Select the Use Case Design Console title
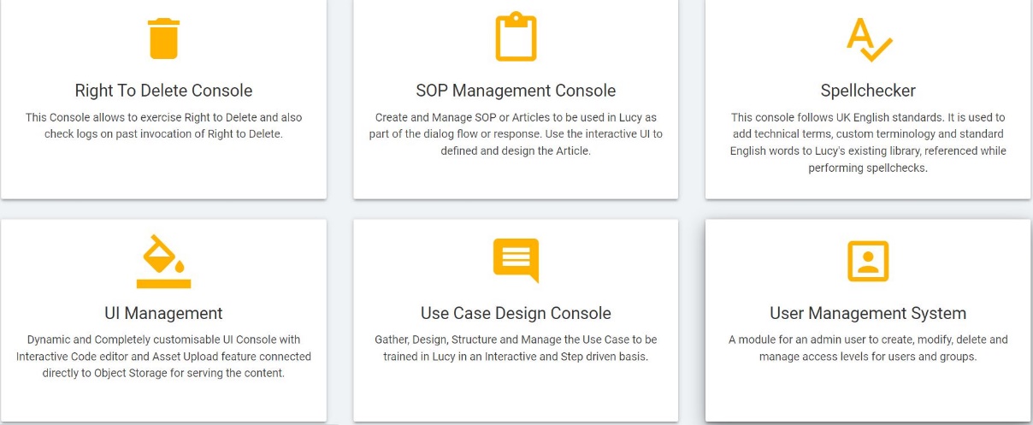This screenshot has height=425, width=1033. pos(516,313)
